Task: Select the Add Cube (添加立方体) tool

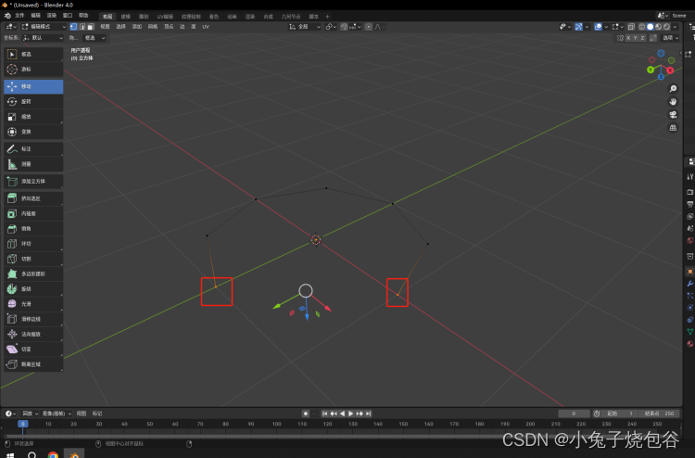Action: (33, 182)
